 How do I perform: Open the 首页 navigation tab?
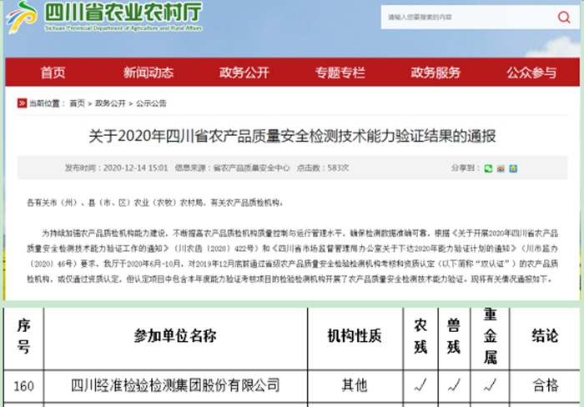tap(53, 73)
